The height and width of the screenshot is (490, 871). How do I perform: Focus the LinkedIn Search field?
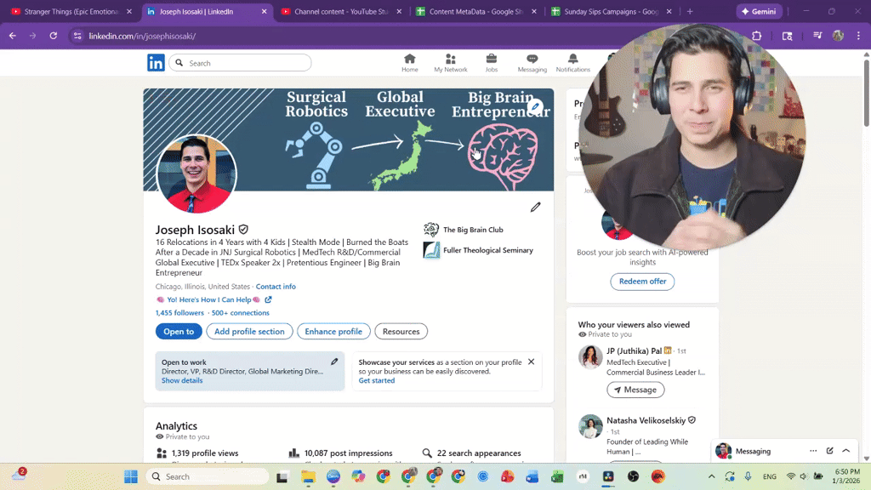coord(240,63)
